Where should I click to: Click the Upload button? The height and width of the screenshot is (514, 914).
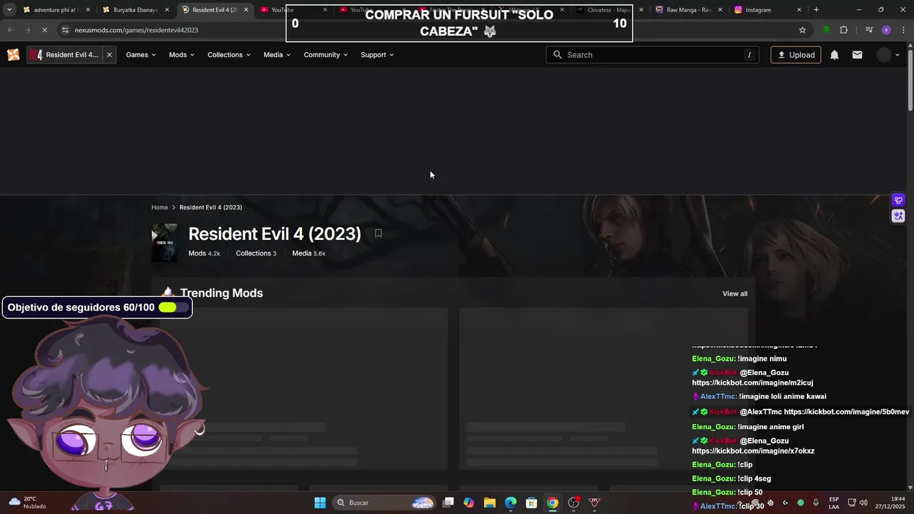[x=795, y=55]
